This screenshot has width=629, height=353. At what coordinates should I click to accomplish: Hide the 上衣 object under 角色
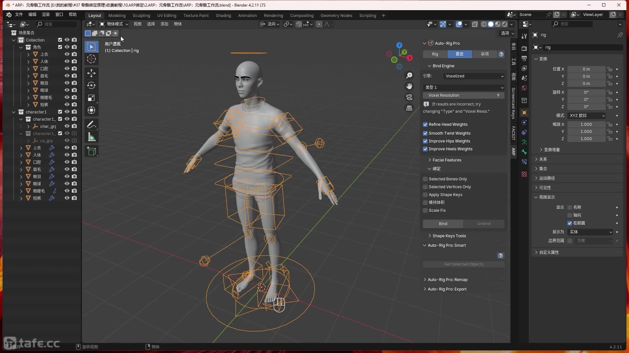tap(67, 54)
